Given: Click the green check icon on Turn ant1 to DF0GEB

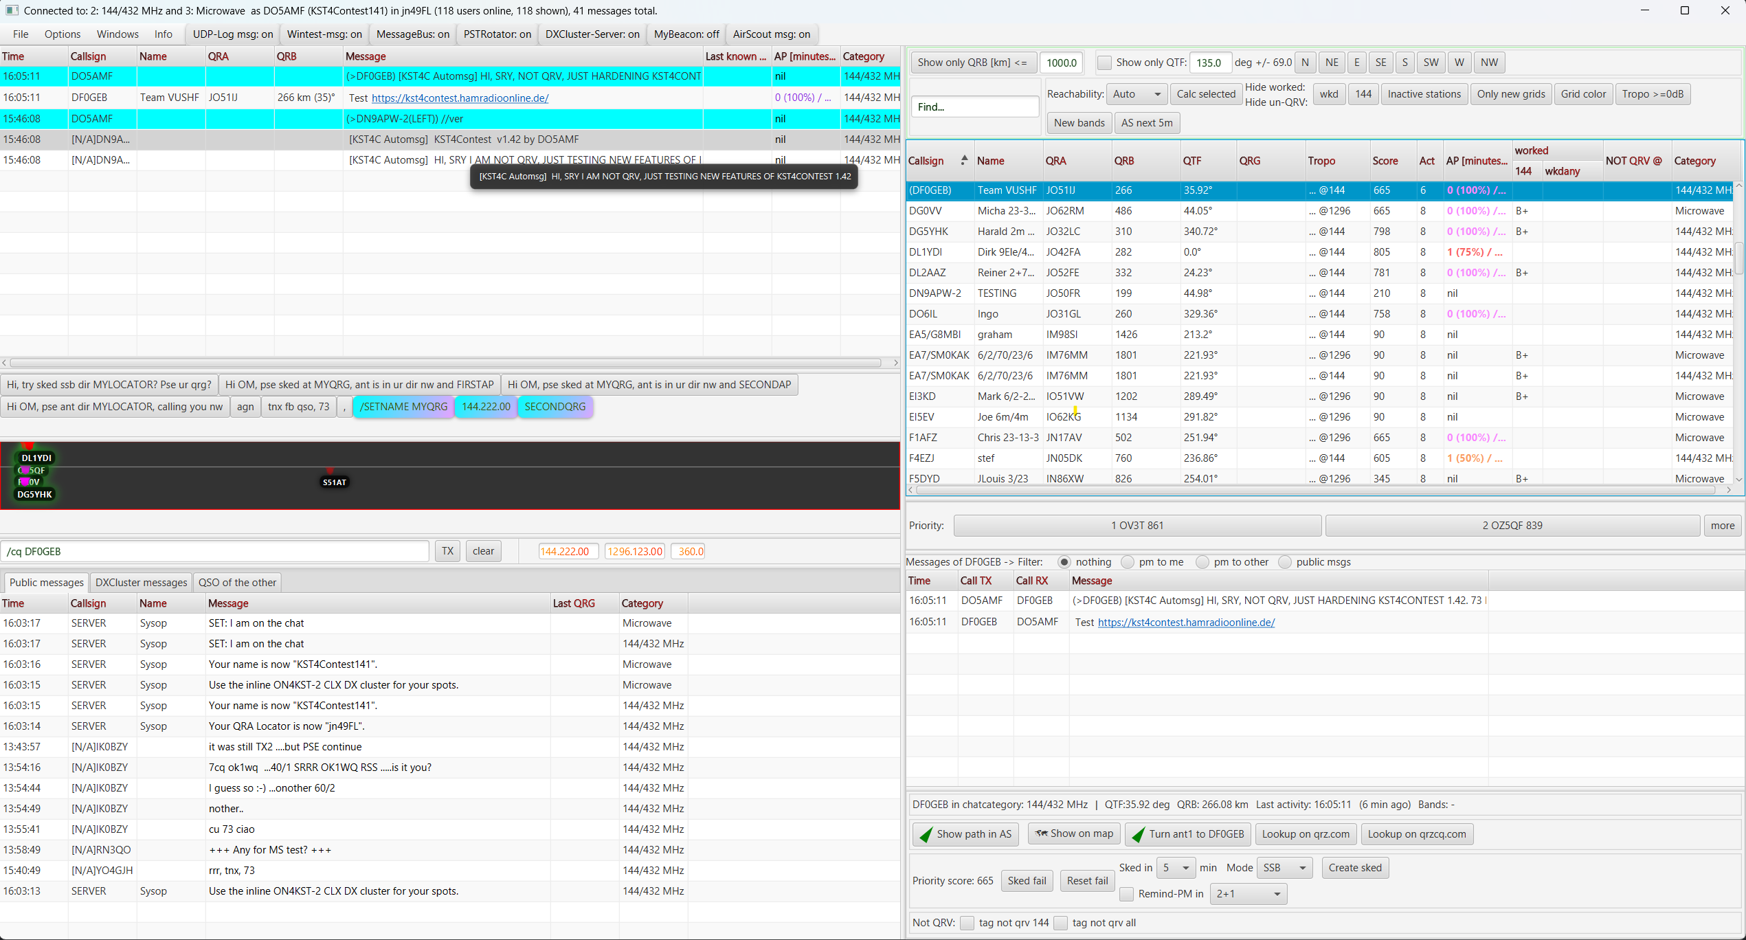Looking at the screenshot, I should tap(1139, 834).
